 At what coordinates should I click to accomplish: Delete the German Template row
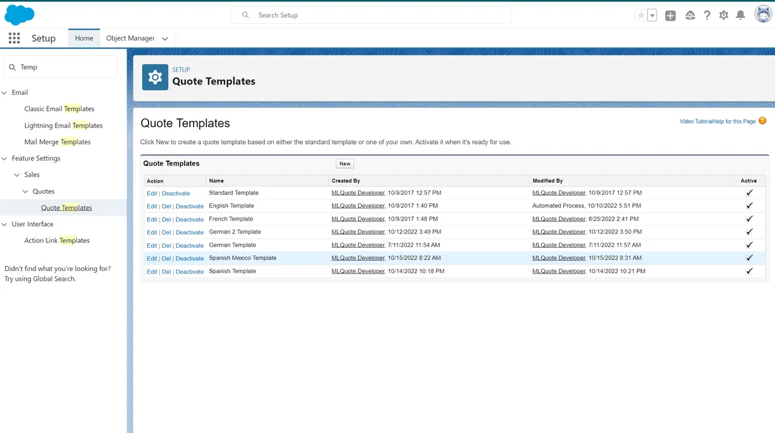pos(166,246)
